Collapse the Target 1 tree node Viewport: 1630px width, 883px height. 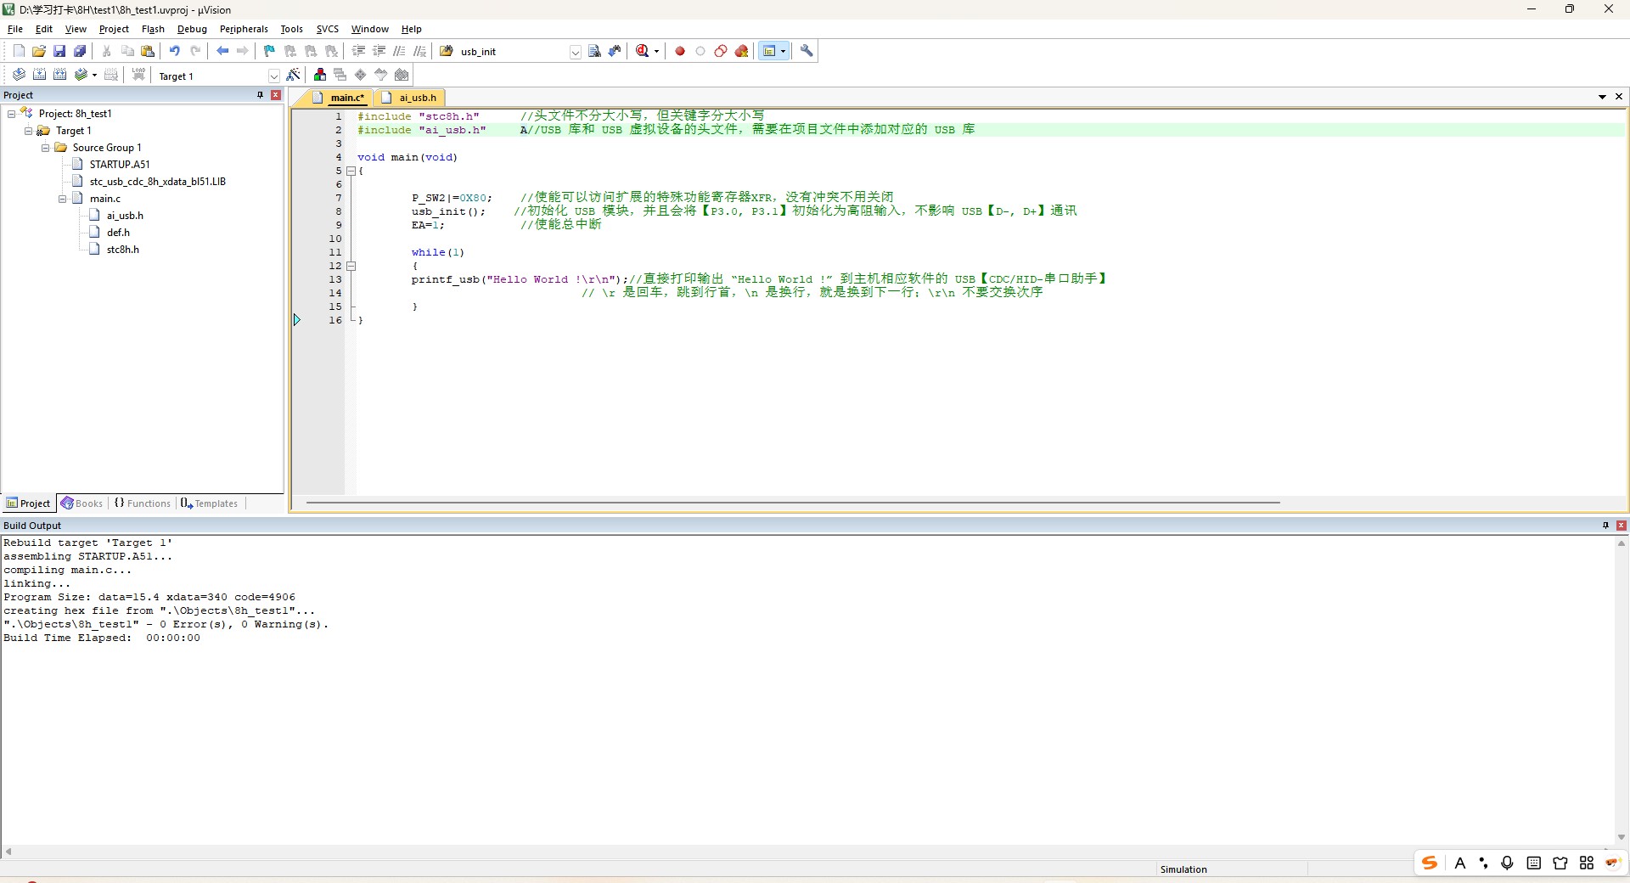pos(28,131)
